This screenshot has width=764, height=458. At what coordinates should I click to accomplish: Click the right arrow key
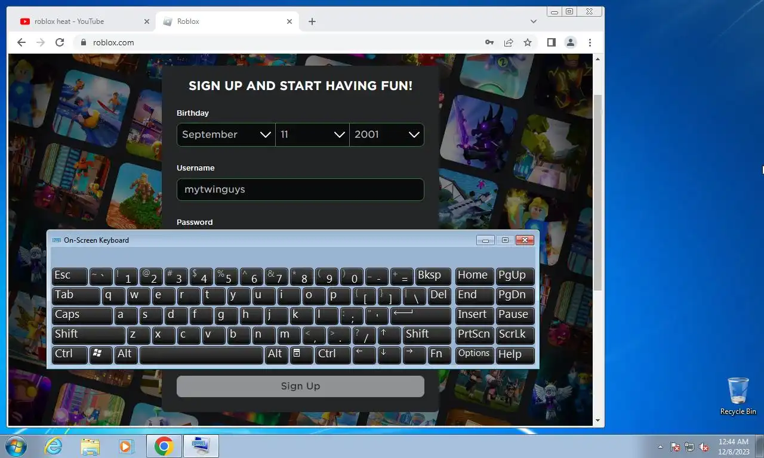pyautogui.click(x=414, y=355)
